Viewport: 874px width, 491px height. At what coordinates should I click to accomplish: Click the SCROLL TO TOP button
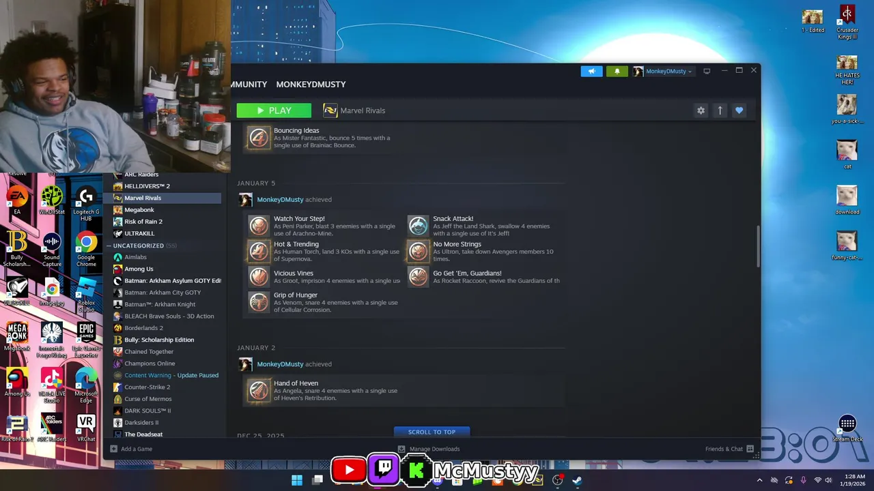432,432
